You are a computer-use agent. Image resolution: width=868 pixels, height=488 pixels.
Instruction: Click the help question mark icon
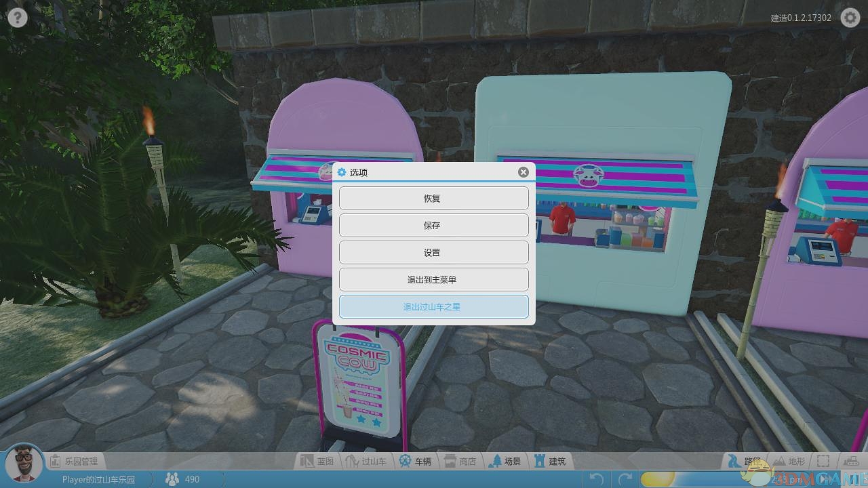[x=18, y=17]
